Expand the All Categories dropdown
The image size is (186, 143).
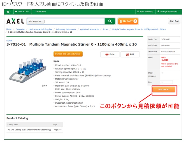pyautogui.click(x=36, y=21)
